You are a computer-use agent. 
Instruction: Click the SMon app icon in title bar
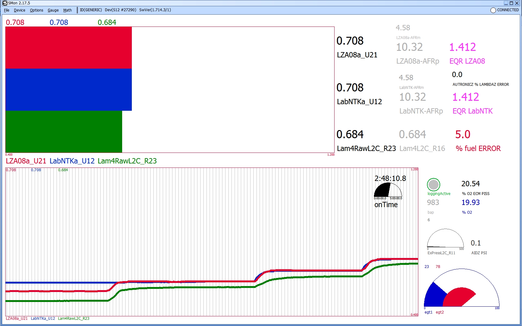point(5,3)
